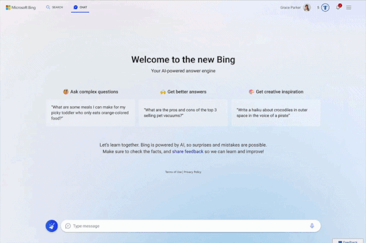Select the picky toddler meals example
This screenshot has width=366, height=243.
pos(90,113)
